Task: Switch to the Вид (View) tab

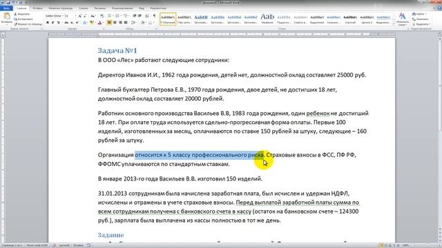Action: pyautogui.click(x=142, y=8)
